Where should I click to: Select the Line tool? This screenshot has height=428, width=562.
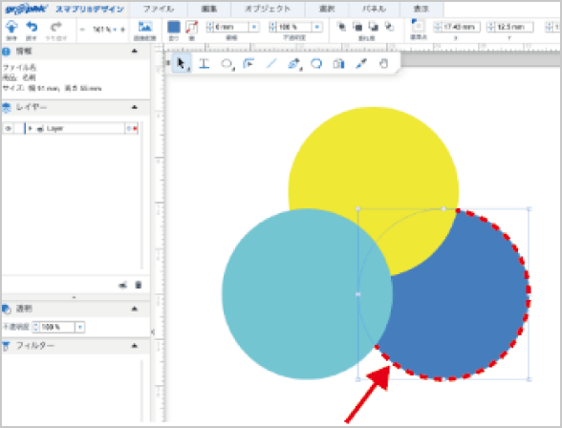click(271, 64)
